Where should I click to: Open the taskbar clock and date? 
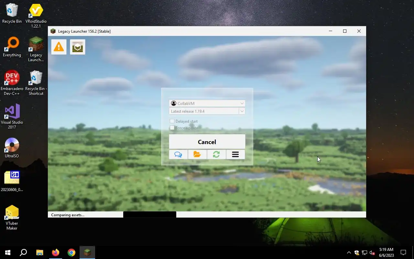coord(387,253)
